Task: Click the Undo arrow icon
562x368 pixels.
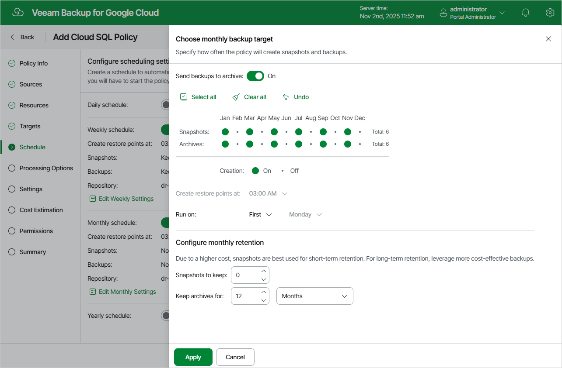Action: point(286,97)
